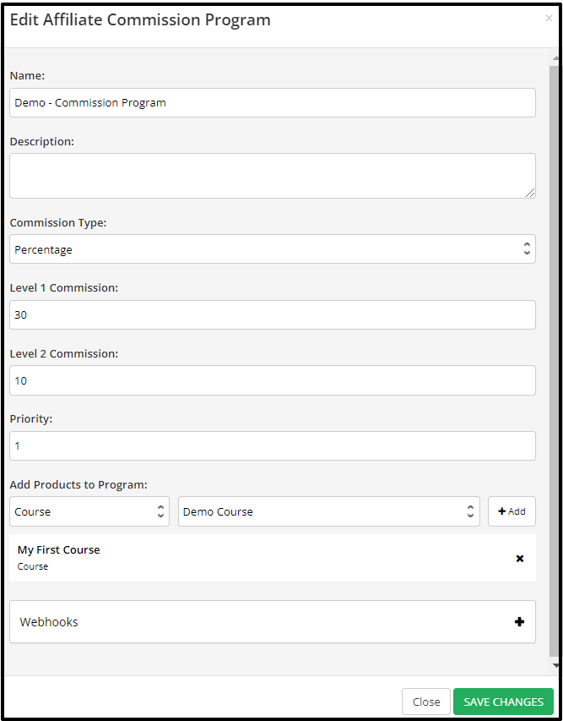This screenshot has height=721, width=563.
Task: Click the scrollbar up arrow
Action: click(x=556, y=58)
